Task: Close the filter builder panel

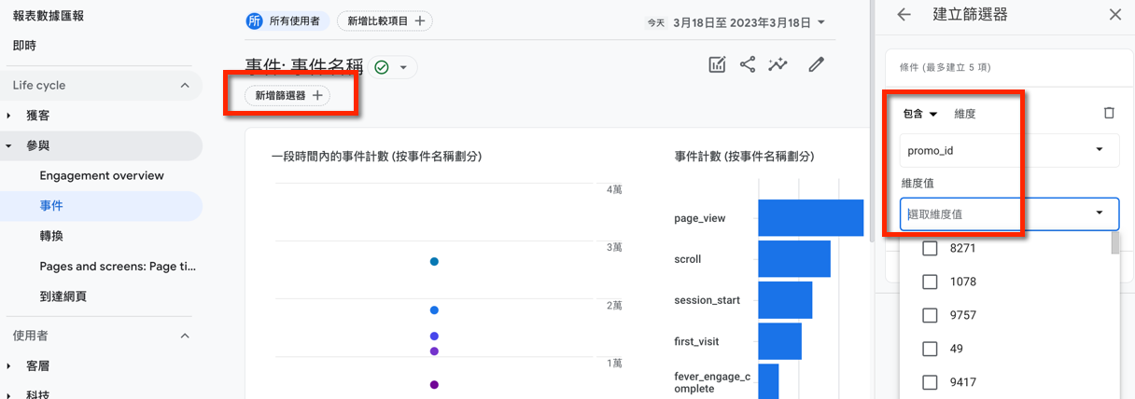Action: tap(1115, 15)
